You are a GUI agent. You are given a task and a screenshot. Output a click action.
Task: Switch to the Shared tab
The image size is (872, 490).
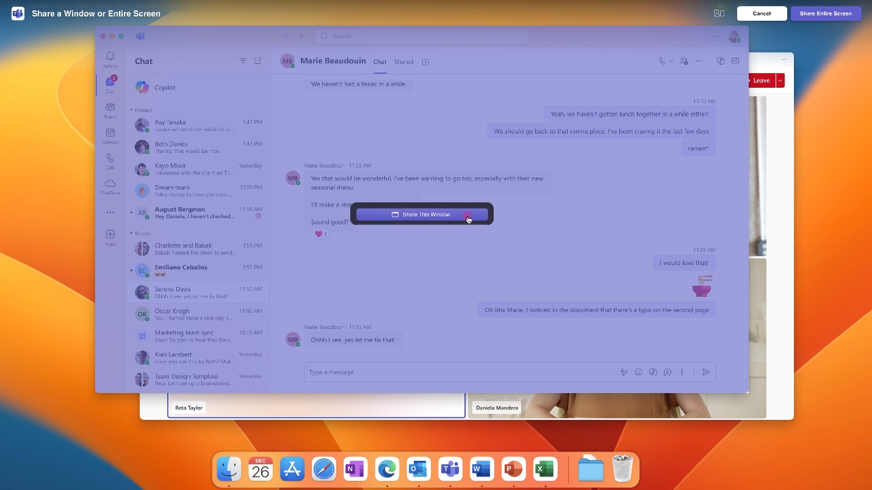(x=403, y=62)
